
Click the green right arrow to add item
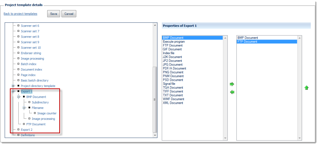[232, 84]
